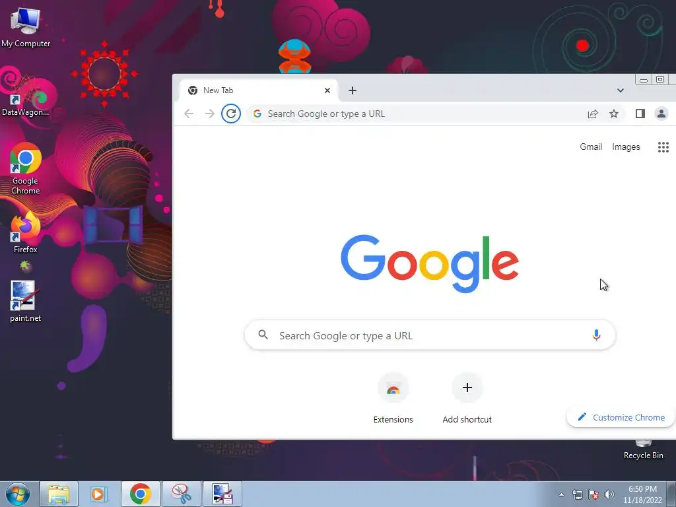Add shortcut plus tile
The image size is (676, 507).
point(467,399)
